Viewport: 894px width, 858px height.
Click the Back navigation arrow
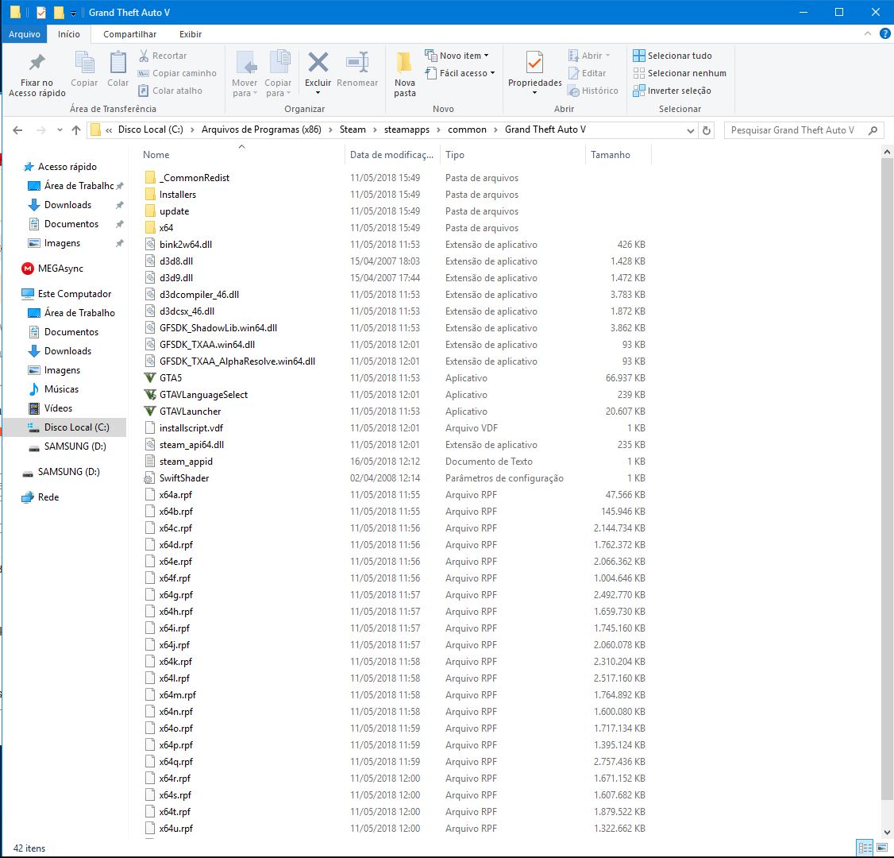[x=17, y=130]
